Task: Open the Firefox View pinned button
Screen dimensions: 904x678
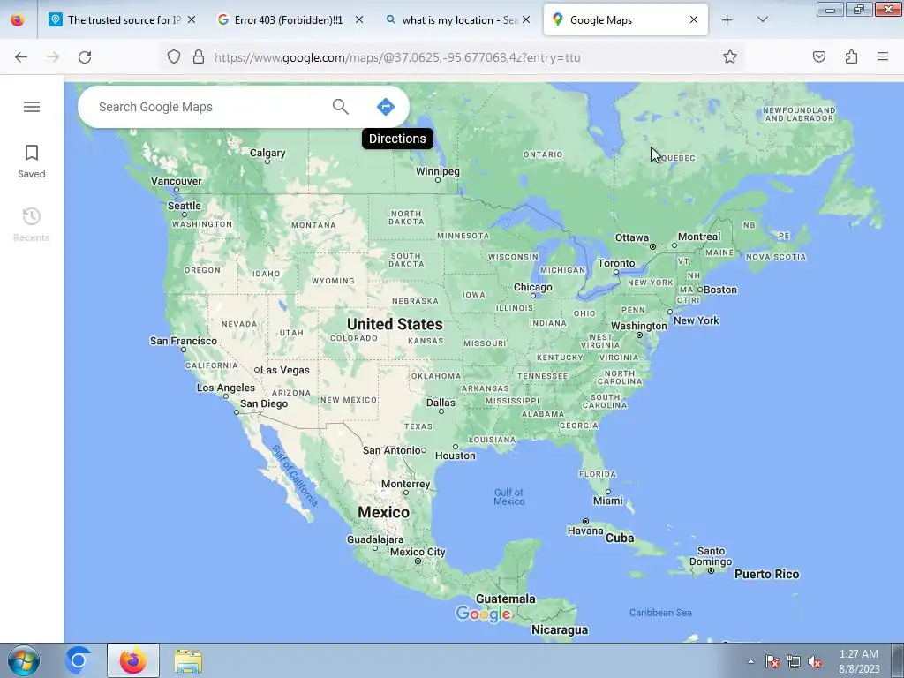Action: coord(18,19)
